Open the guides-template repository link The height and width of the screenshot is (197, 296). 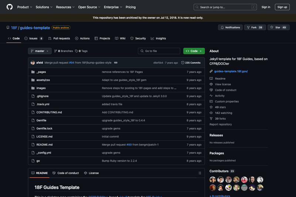[35, 28]
